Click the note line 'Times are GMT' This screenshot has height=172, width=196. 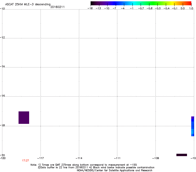(84, 165)
